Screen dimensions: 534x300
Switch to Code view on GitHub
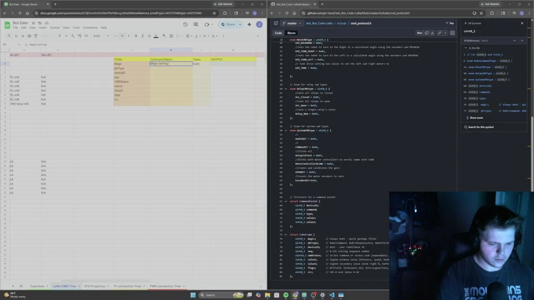(x=278, y=33)
